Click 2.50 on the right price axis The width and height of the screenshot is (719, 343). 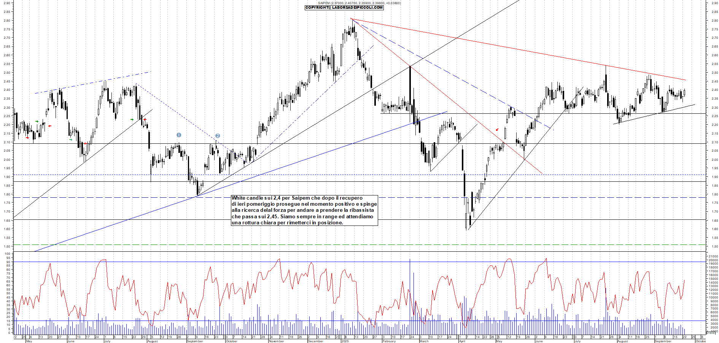714,73
